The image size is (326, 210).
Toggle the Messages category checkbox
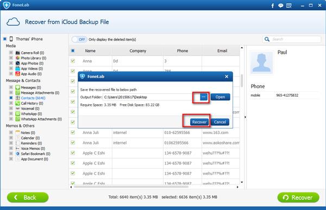[11, 87]
